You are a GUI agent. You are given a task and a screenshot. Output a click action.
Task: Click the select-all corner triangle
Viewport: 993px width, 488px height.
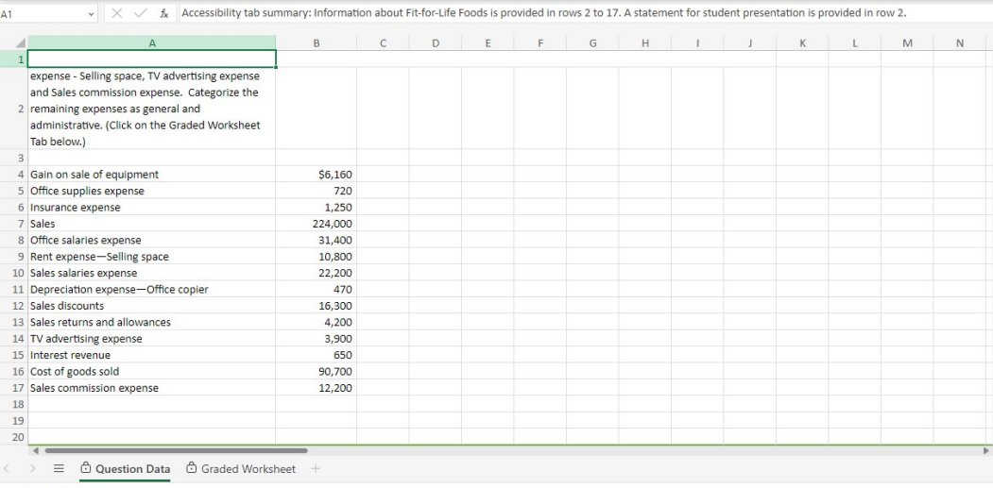[20, 43]
